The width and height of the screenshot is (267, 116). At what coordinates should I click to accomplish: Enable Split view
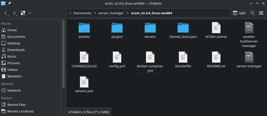point(239,13)
